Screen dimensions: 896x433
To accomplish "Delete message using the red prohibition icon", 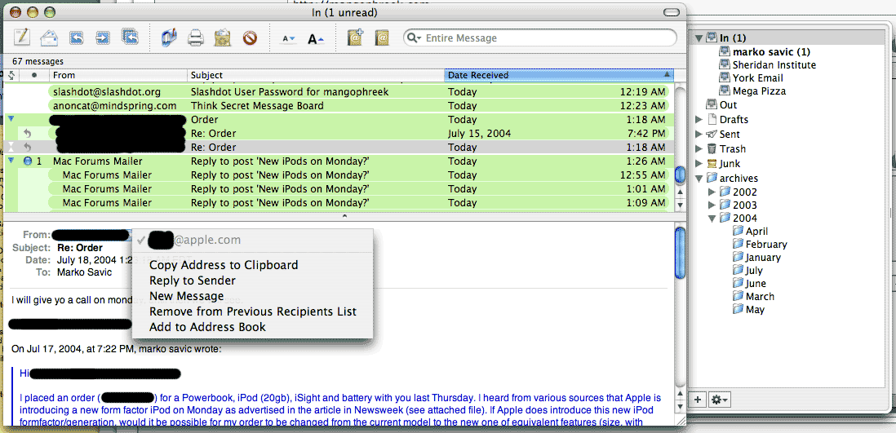I will pos(250,38).
